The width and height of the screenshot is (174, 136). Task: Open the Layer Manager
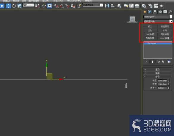pos(119,6)
